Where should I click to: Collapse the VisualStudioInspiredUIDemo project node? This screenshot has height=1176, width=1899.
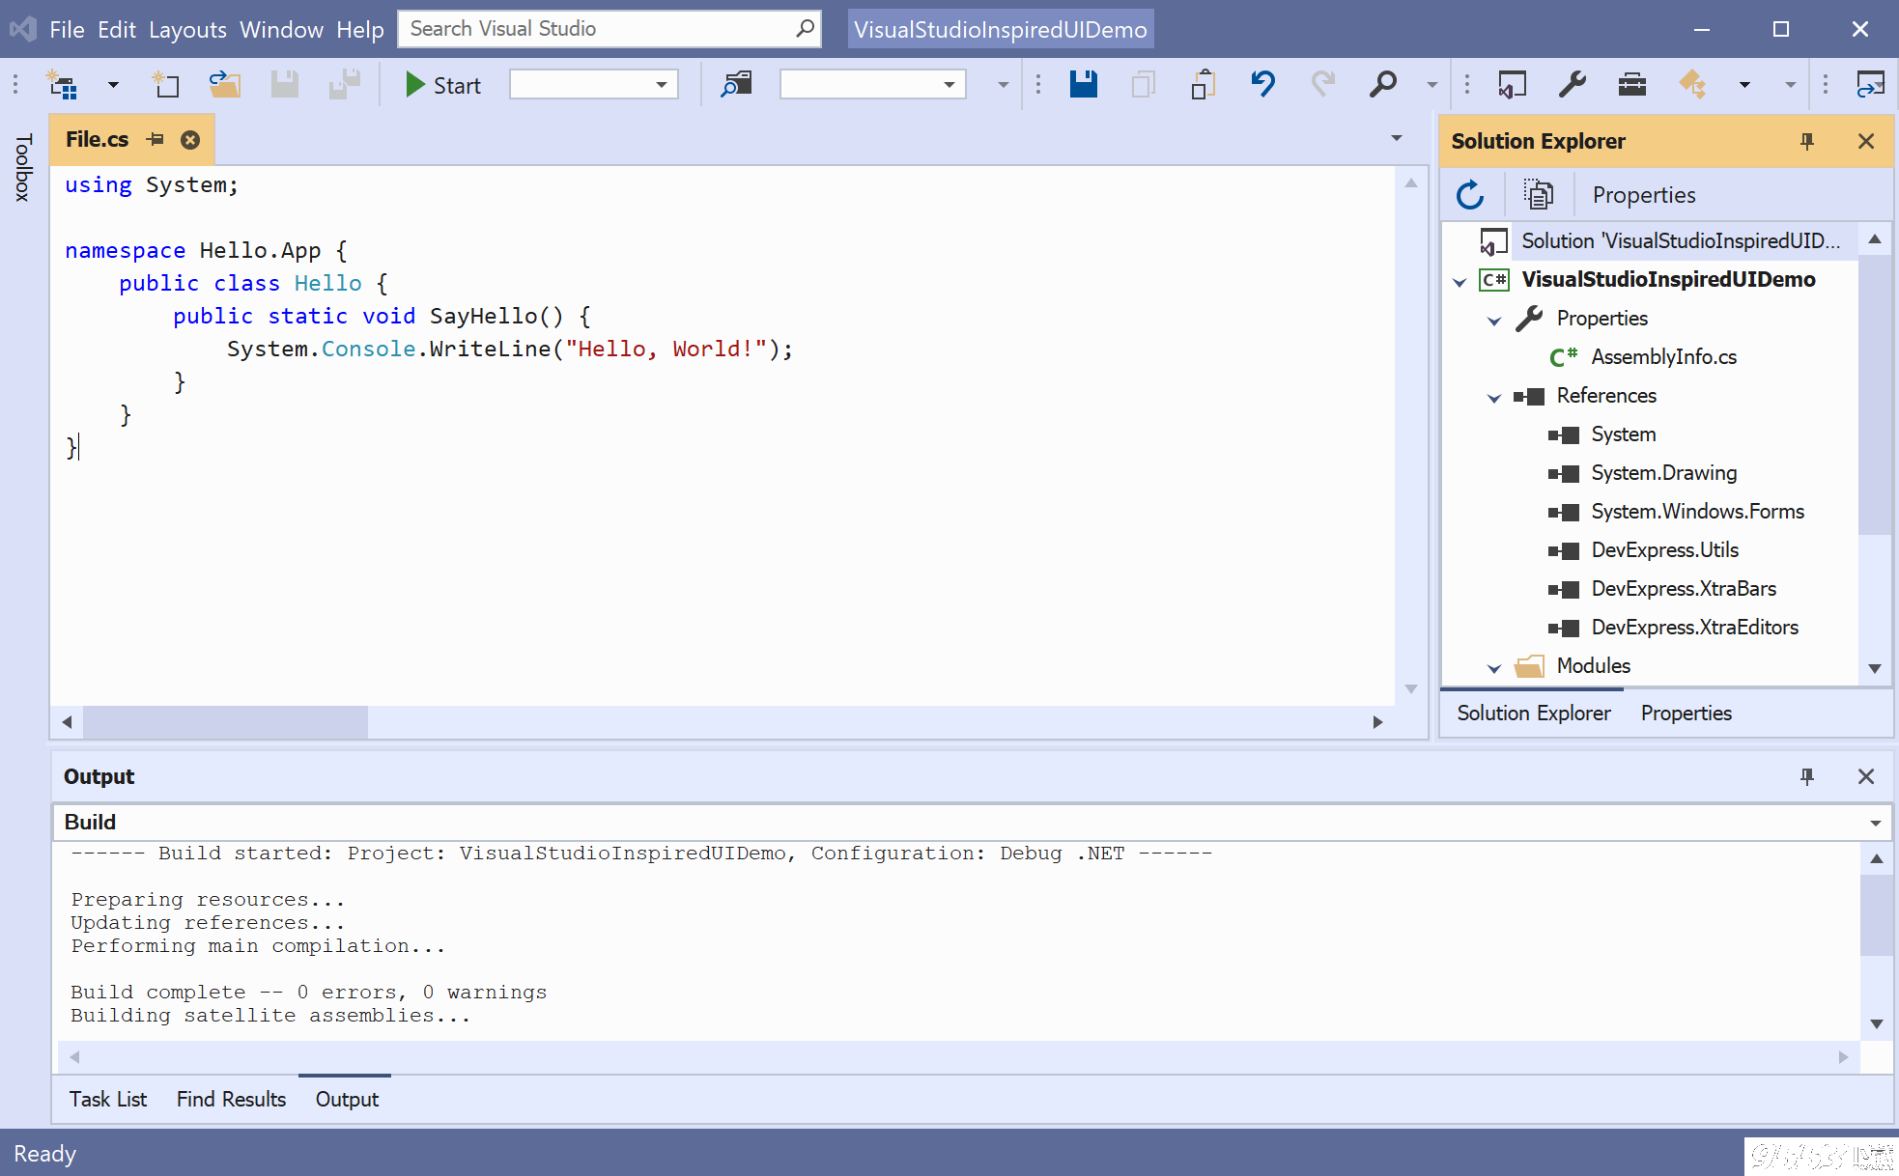point(1460,281)
